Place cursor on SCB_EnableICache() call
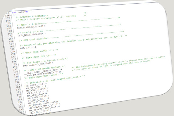 [x=31, y=27]
